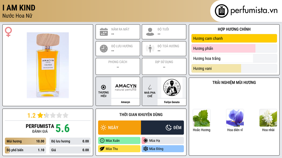Select the Hoắc Hương note image
The width and height of the screenshot is (282, 158).
(202, 118)
